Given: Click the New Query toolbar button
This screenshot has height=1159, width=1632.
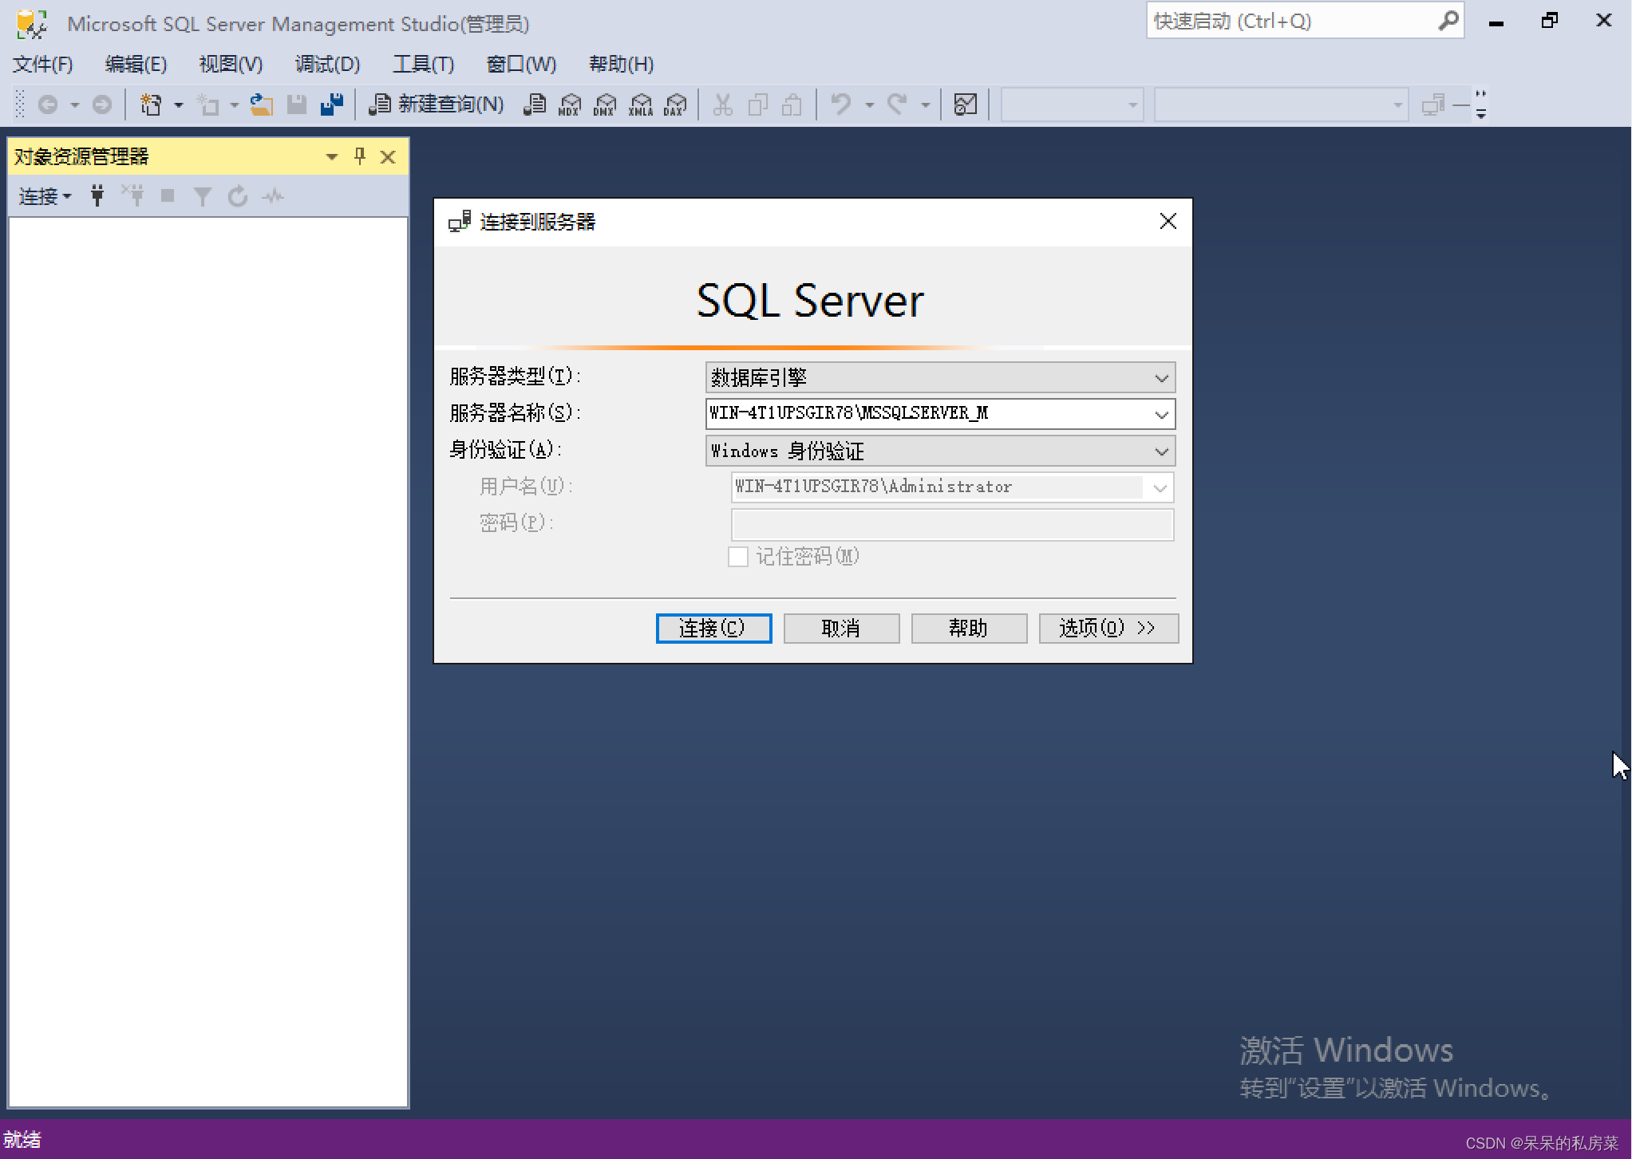Looking at the screenshot, I should tap(437, 104).
